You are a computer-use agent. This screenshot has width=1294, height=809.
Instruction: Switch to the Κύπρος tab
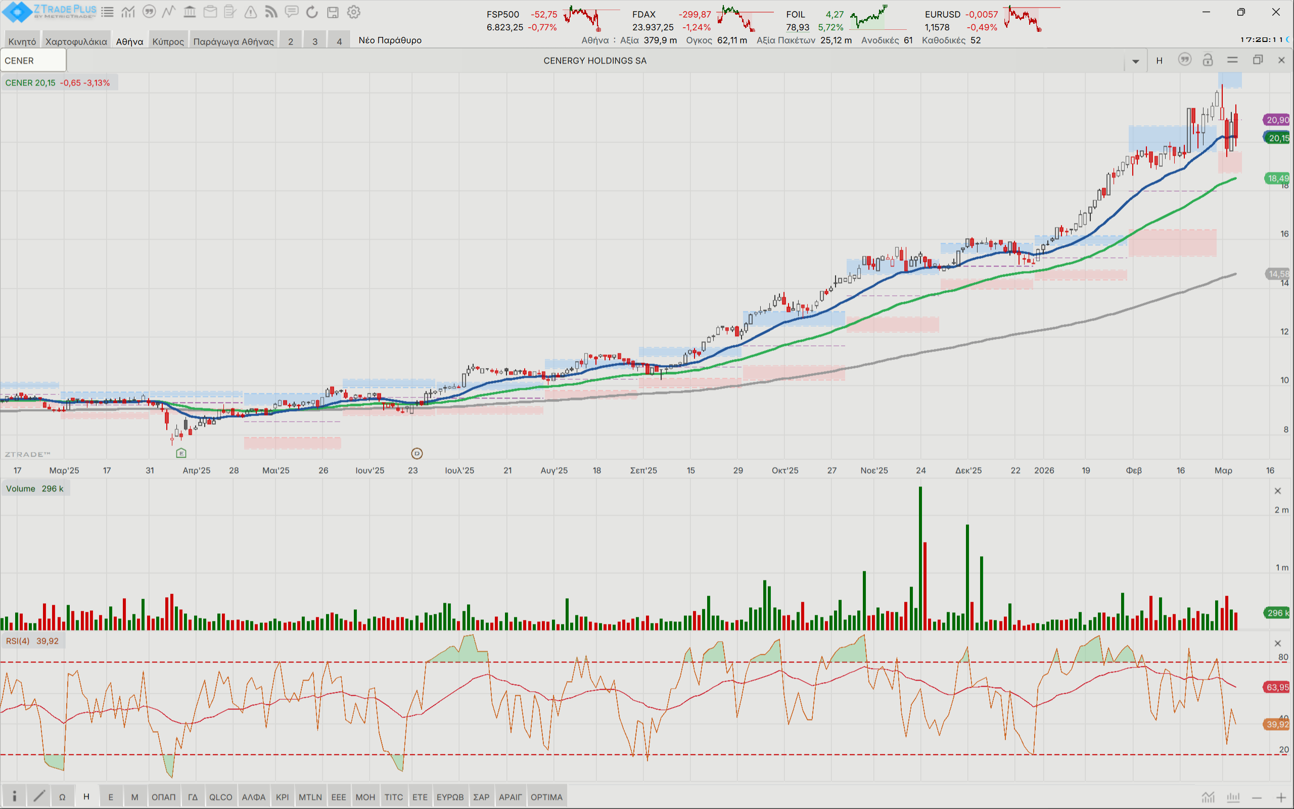tap(168, 41)
